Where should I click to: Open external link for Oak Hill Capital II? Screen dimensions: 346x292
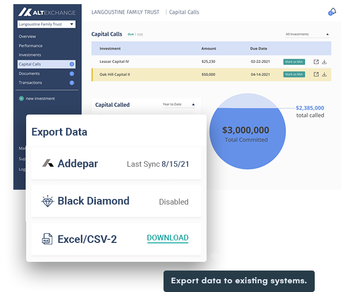316,75
